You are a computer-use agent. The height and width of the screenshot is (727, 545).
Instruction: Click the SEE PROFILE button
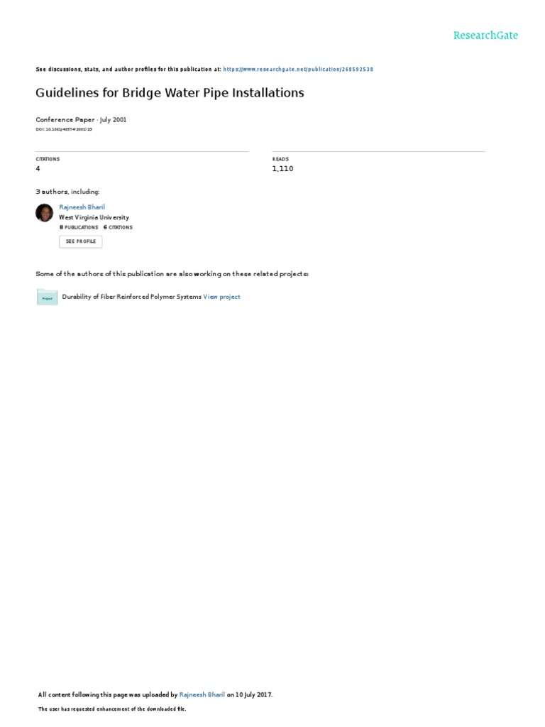[x=81, y=241]
